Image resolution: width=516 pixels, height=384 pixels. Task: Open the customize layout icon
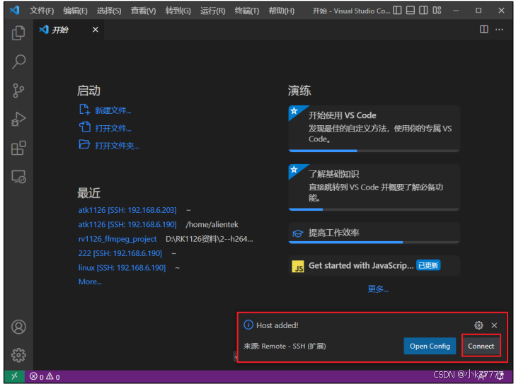point(437,11)
